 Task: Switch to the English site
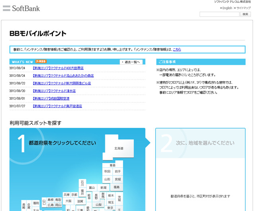click(227, 8)
